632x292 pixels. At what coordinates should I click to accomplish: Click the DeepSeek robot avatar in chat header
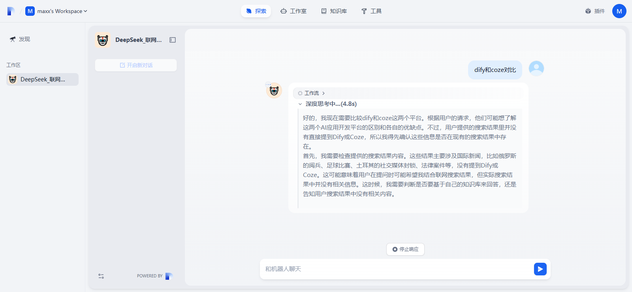pyautogui.click(x=103, y=40)
